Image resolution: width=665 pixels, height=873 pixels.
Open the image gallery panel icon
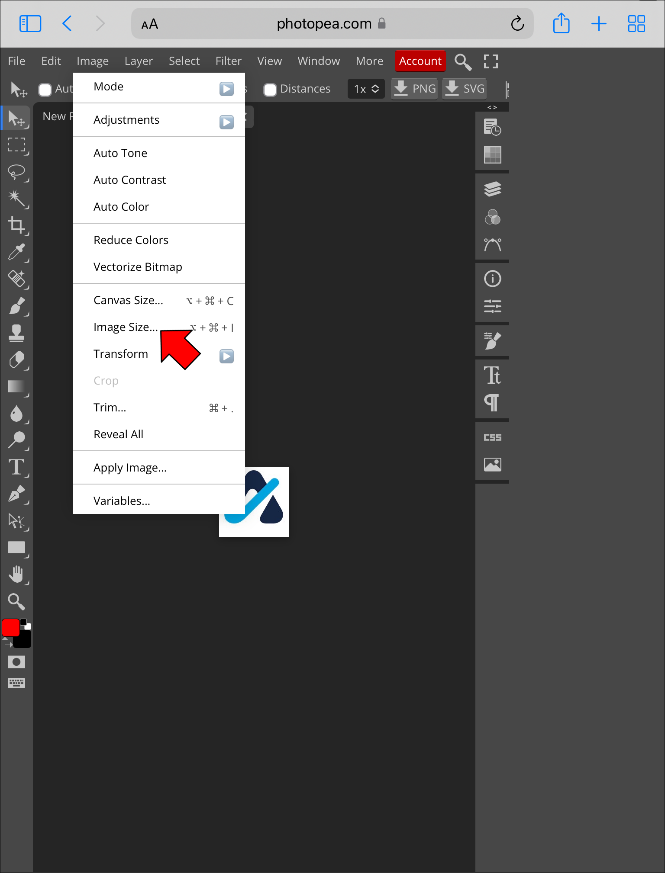(492, 465)
